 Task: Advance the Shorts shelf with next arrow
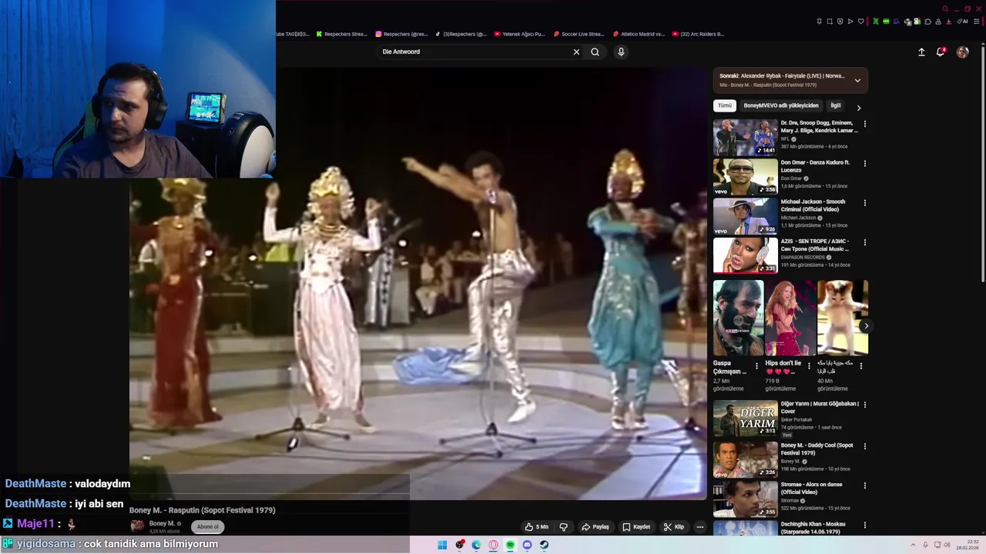click(x=866, y=325)
